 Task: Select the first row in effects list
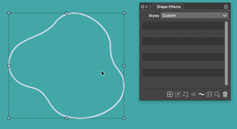(x=183, y=25)
